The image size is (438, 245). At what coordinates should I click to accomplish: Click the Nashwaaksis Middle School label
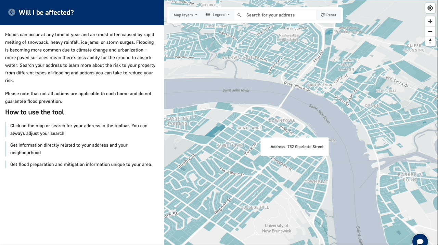(289, 37)
